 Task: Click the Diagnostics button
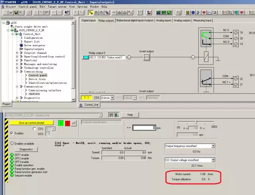coord(25,149)
